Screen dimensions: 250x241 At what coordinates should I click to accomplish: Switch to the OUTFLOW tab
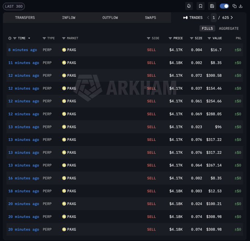[x=110, y=18]
